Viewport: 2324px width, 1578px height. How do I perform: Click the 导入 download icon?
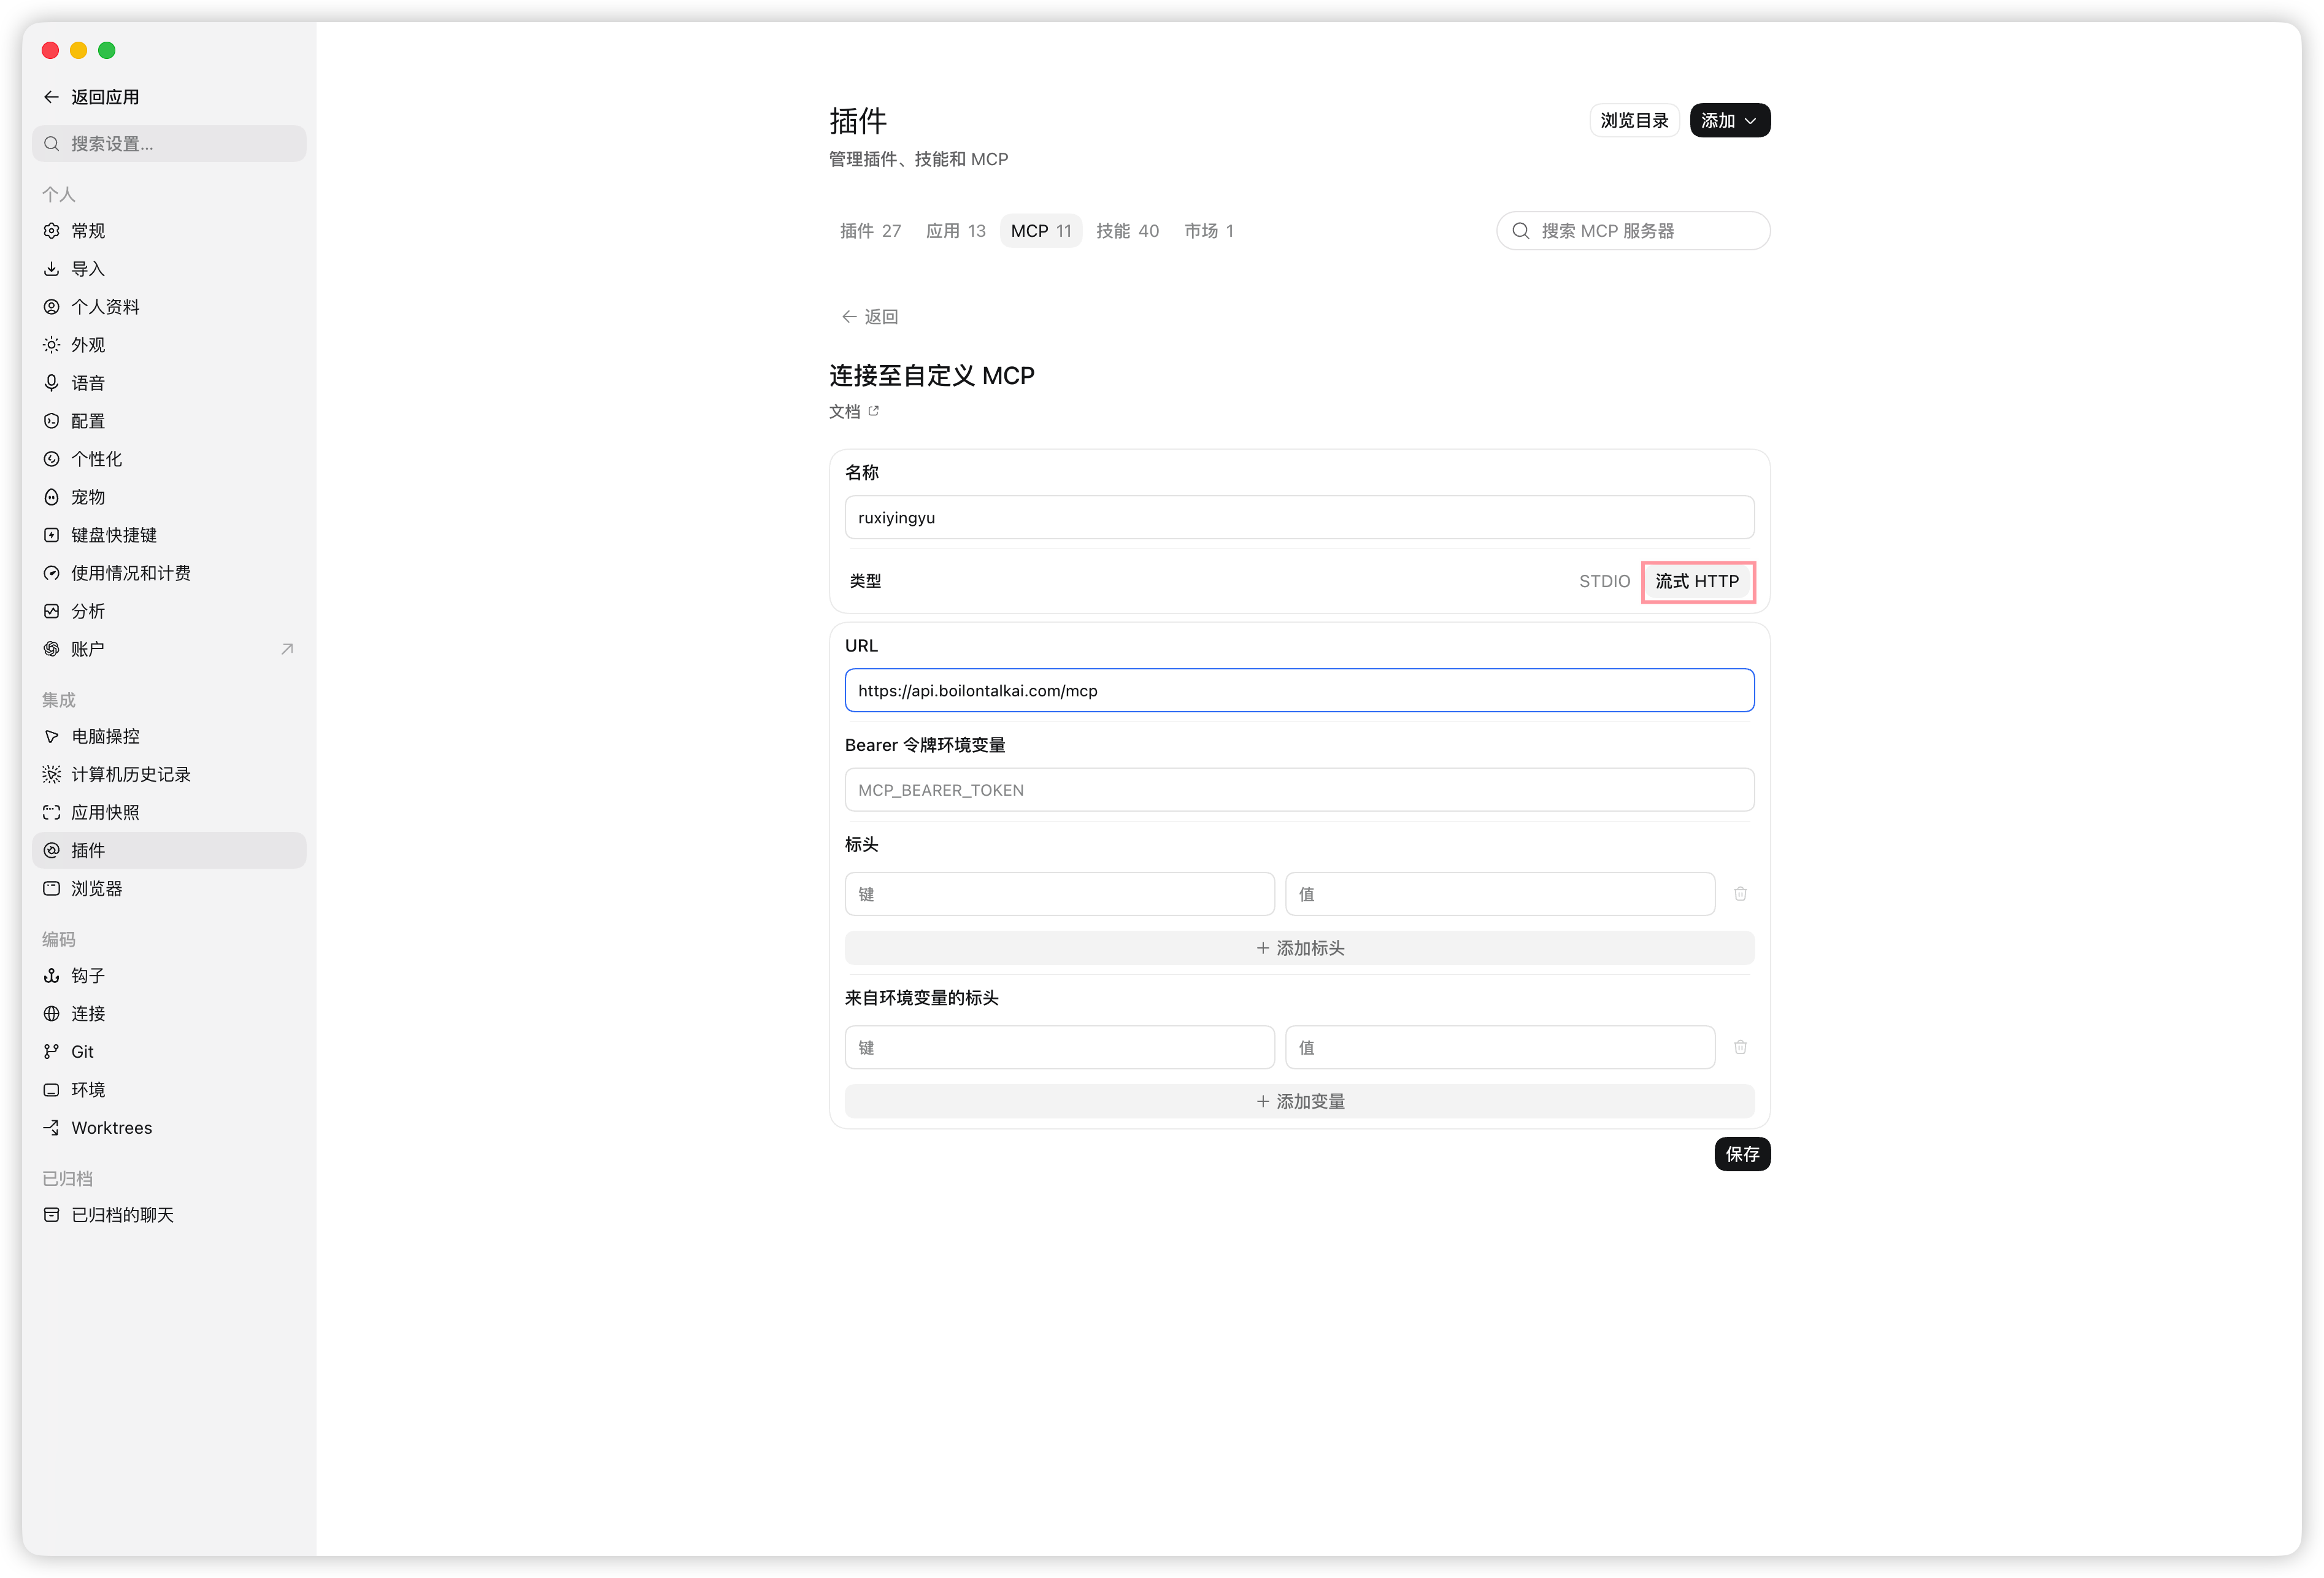(51, 269)
